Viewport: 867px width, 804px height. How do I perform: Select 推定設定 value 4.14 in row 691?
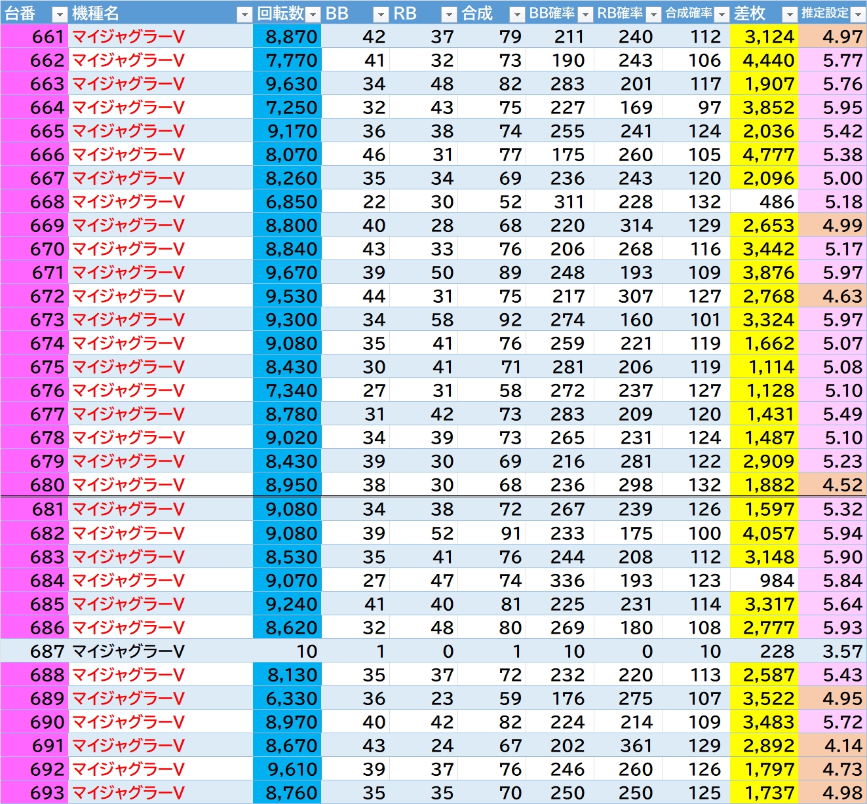[832, 746]
